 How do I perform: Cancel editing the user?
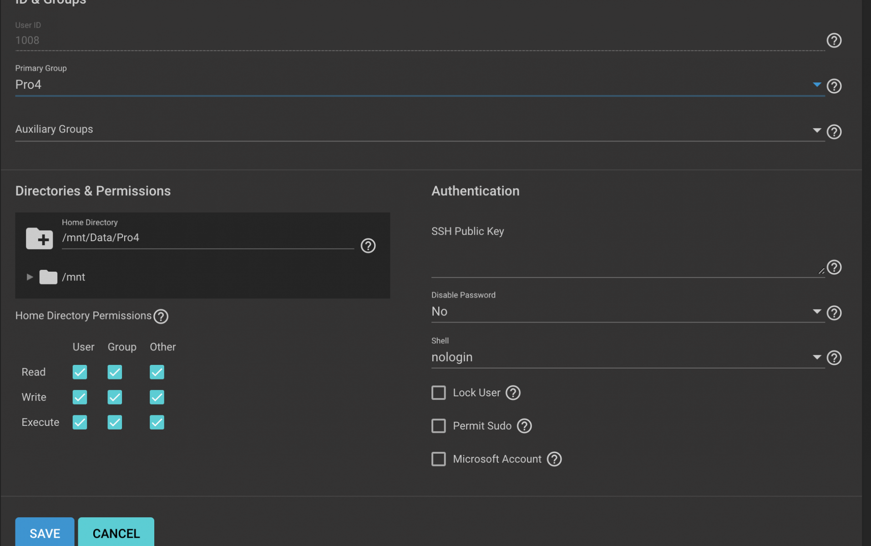point(116,533)
